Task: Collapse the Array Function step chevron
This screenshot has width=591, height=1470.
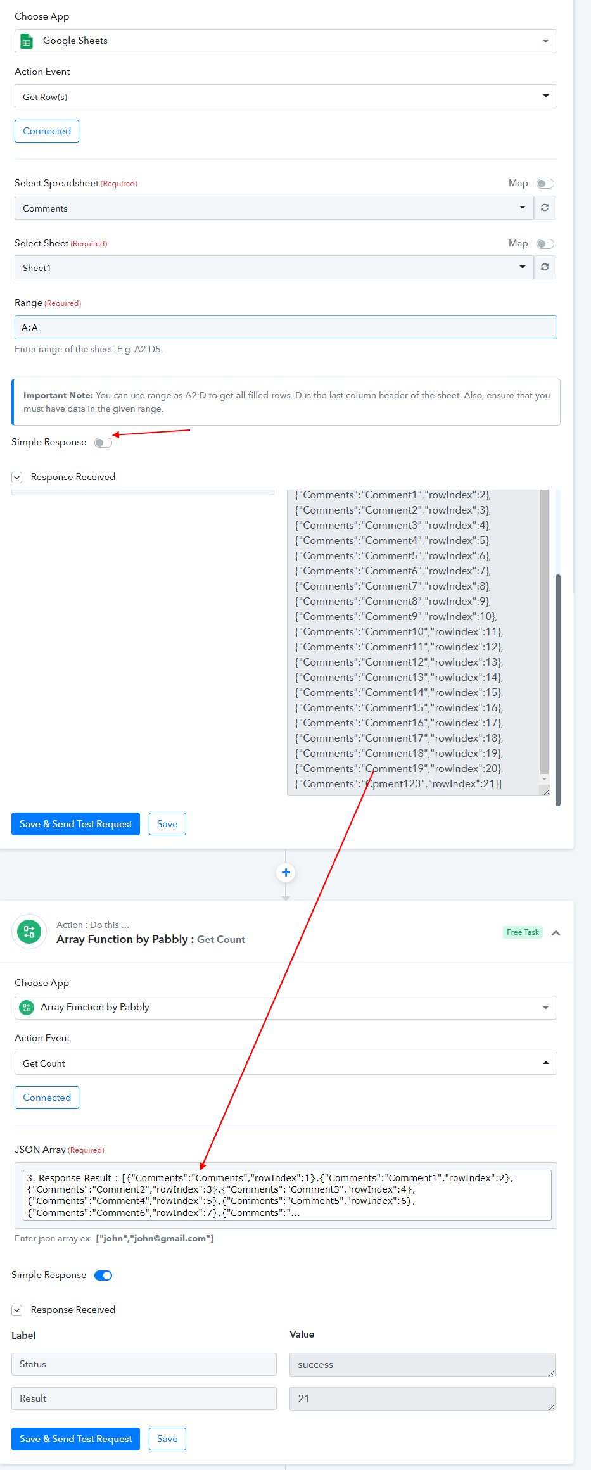Action: click(556, 933)
